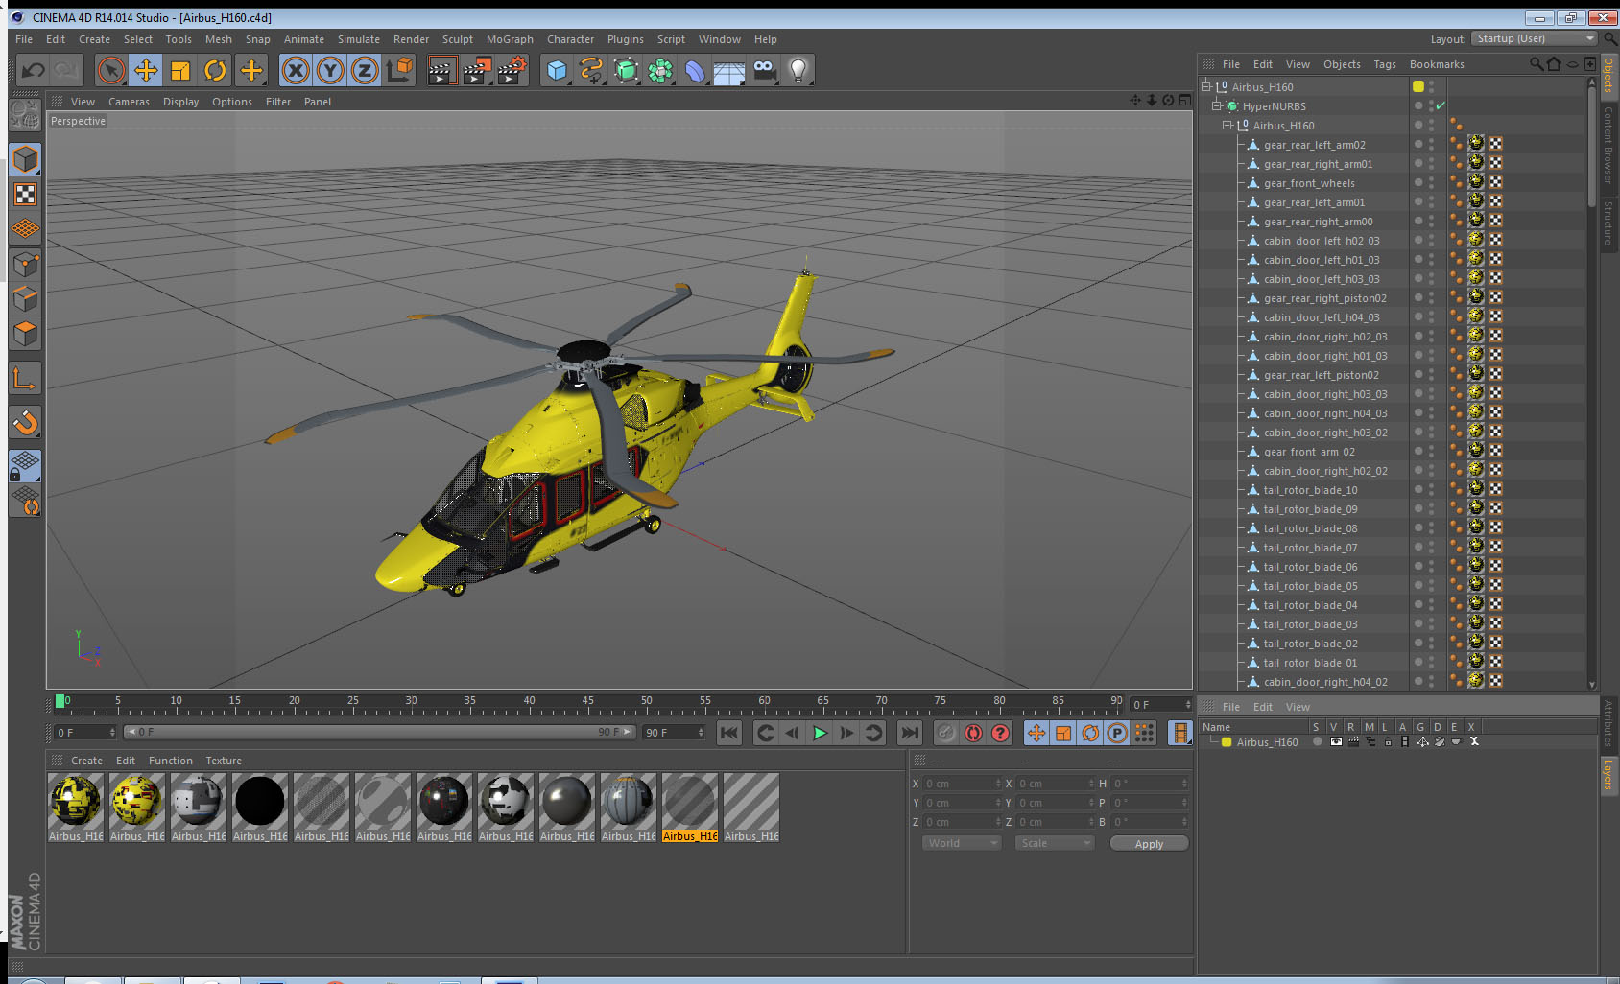Add a Camera object

pyautogui.click(x=764, y=70)
